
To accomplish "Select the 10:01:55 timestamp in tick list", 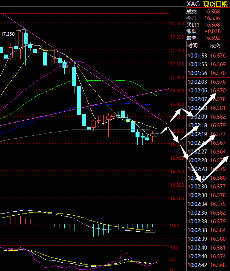I will 197,64.
